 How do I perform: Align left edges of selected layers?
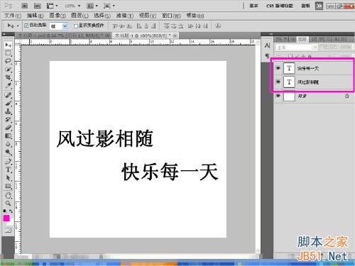[x=139, y=26]
